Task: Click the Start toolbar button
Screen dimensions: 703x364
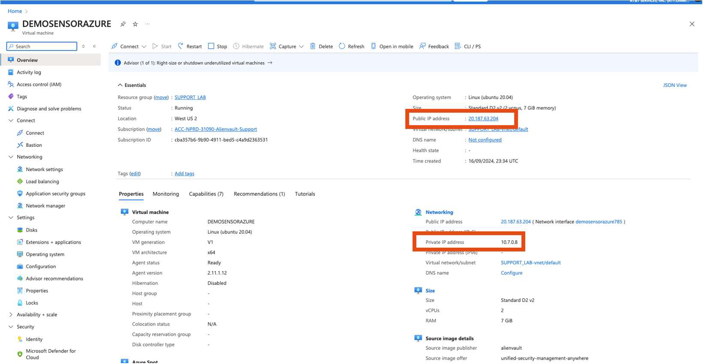Action: 162,46
